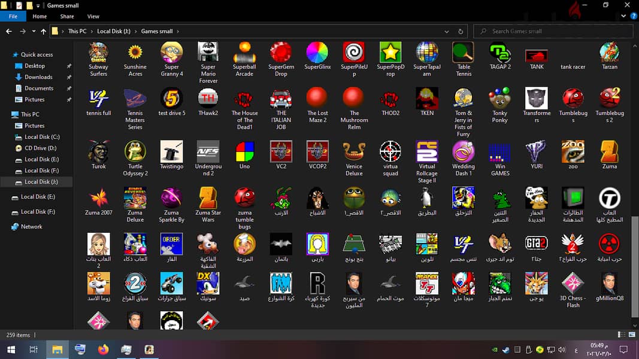Open Local Disk (C:) in the sidebar
The image size is (639, 359).
42,137
